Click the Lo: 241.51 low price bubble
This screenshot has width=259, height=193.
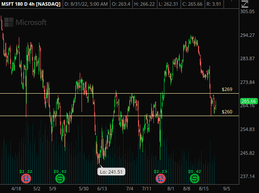point(111,172)
